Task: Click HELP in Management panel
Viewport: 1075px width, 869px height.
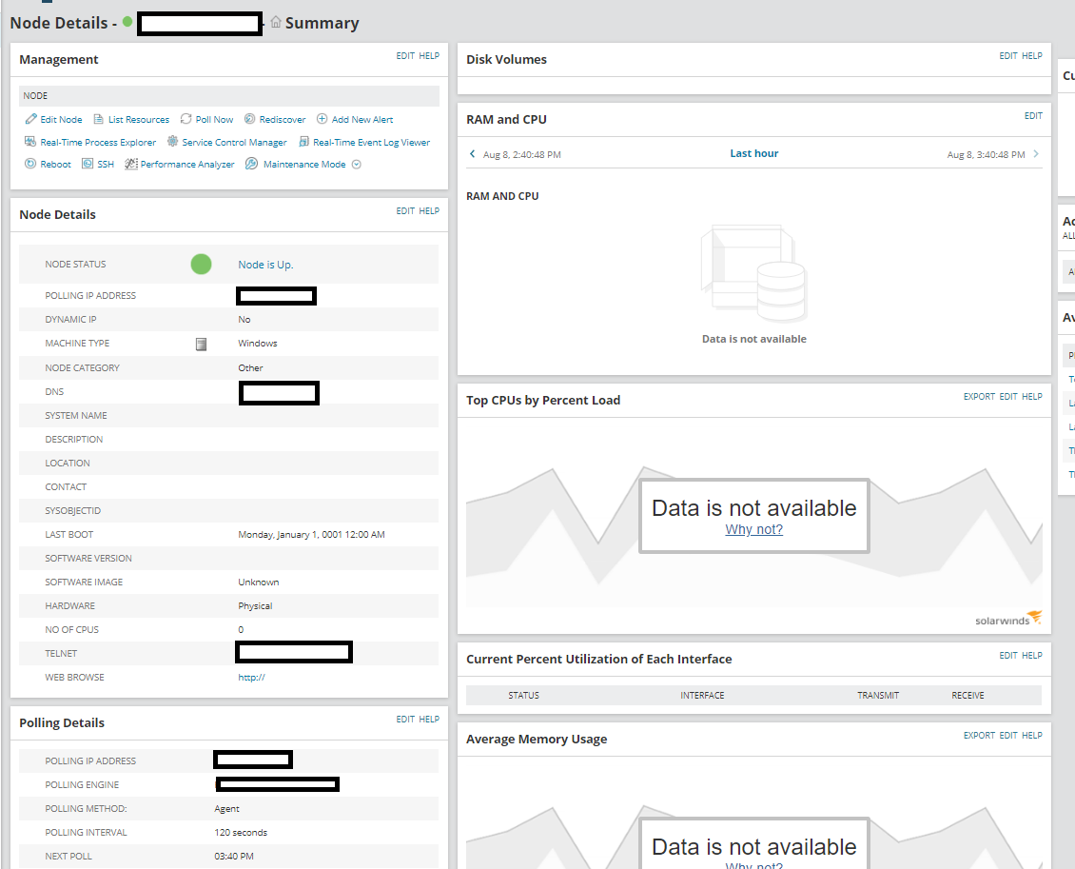Action: 429,55
